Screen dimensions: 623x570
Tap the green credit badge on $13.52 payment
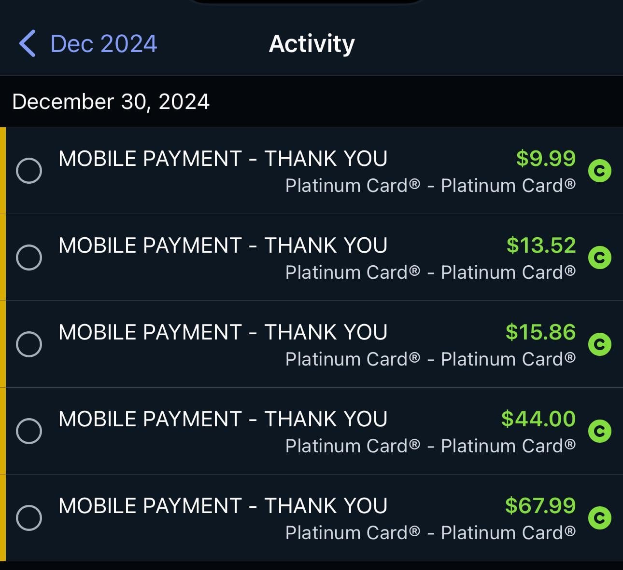(600, 257)
